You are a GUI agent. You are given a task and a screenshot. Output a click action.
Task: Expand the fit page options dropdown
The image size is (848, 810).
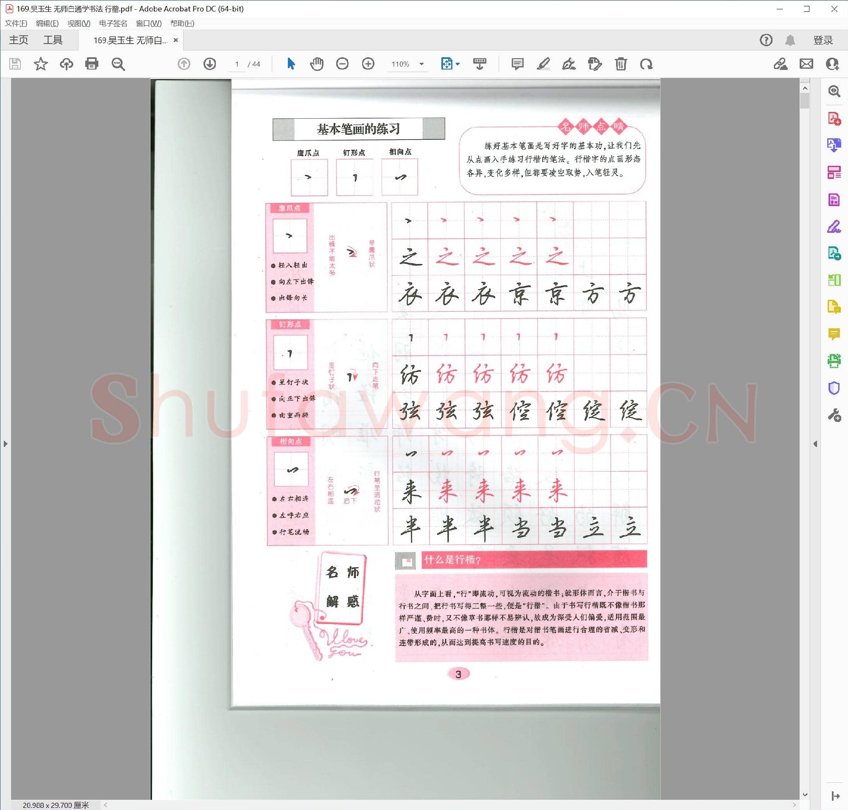click(x=457, y=64)
